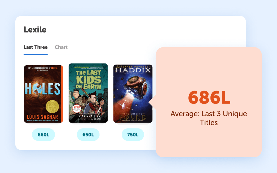Switch to the Chart tab
This screenshot has width=277, height=173.
pos(61,47)
